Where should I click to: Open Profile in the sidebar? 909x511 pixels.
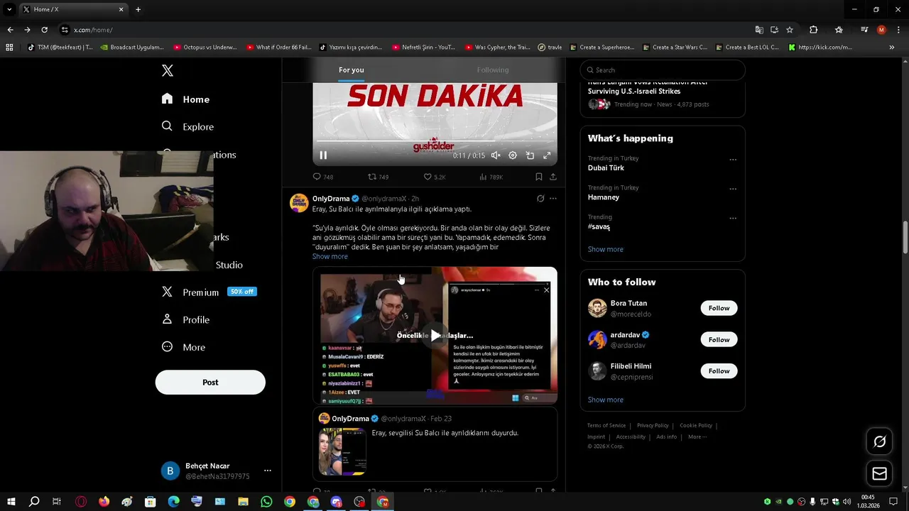[185, 319]
